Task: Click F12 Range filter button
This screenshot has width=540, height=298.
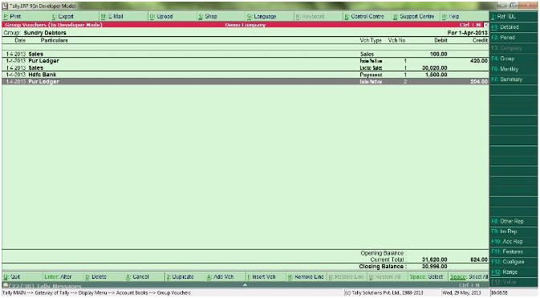Action: 514,272
